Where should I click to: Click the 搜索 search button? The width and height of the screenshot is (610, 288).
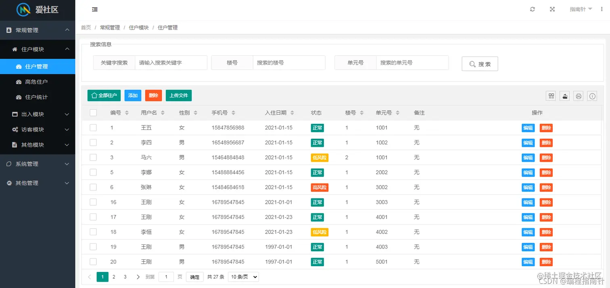480,64
